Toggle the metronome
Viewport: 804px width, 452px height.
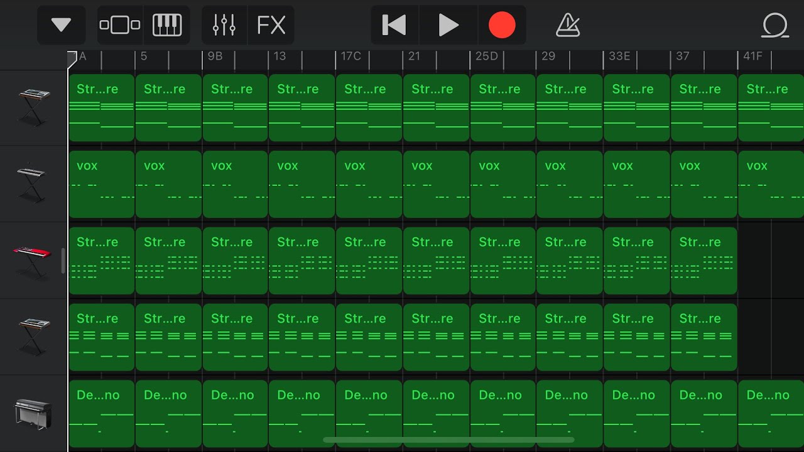568,25
